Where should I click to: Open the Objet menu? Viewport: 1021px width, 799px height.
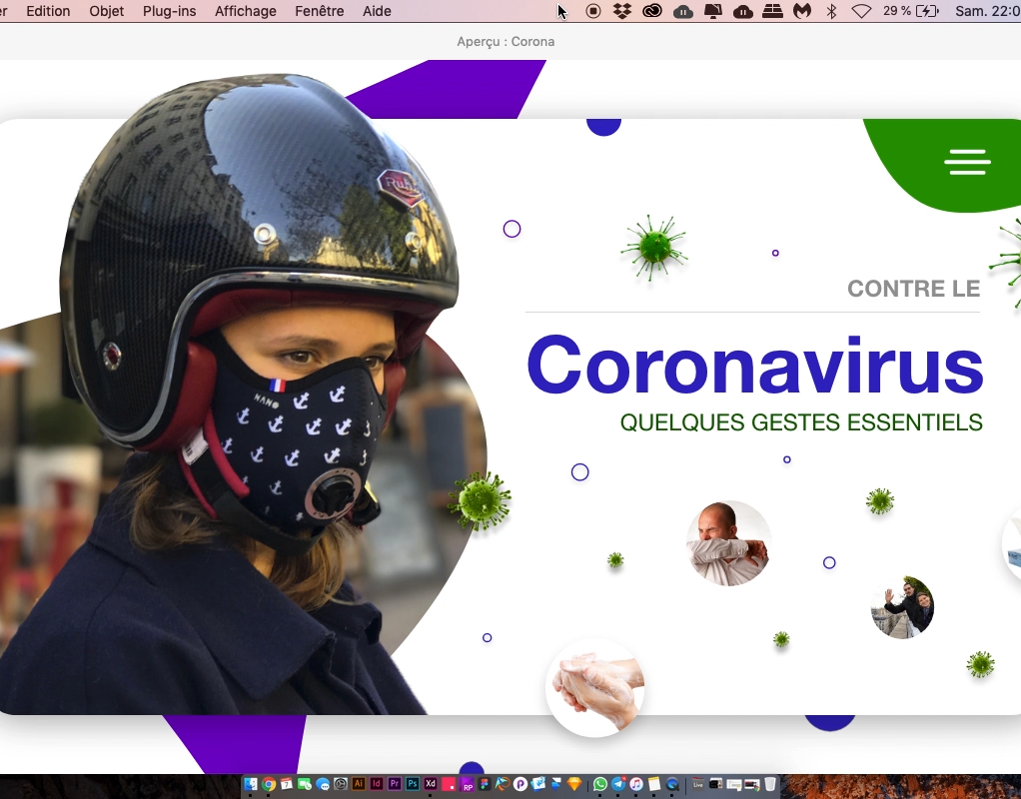107,11
